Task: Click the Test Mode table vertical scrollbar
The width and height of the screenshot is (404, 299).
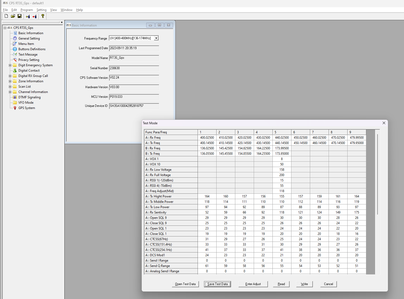Action: [x=378, y=202]
